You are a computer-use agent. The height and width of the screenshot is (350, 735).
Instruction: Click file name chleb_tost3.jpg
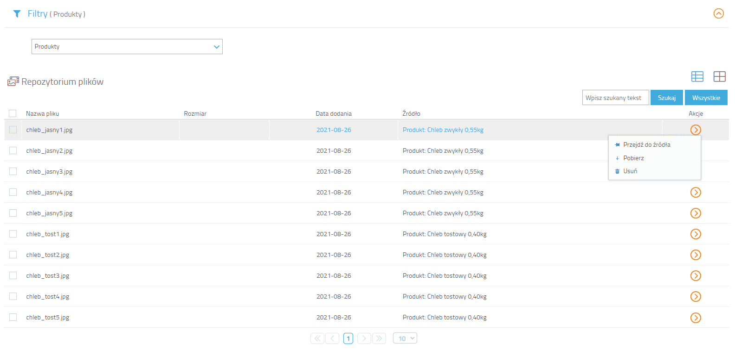pos(48,275)
